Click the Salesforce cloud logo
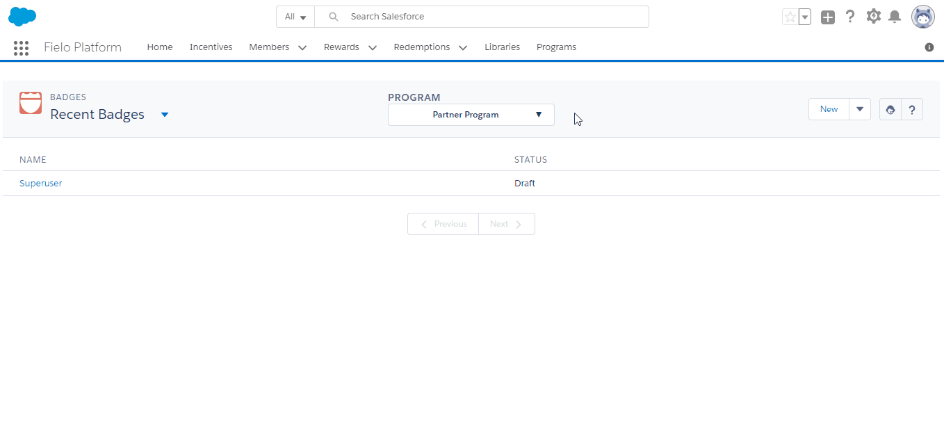This screenshot has height=436, width=944. pyautogui.click(x=22, y=16)
